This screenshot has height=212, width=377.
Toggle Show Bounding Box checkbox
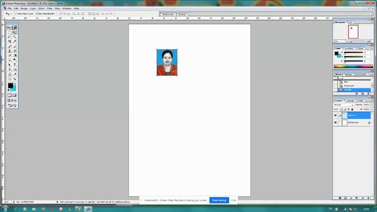(x=37, y=14)
